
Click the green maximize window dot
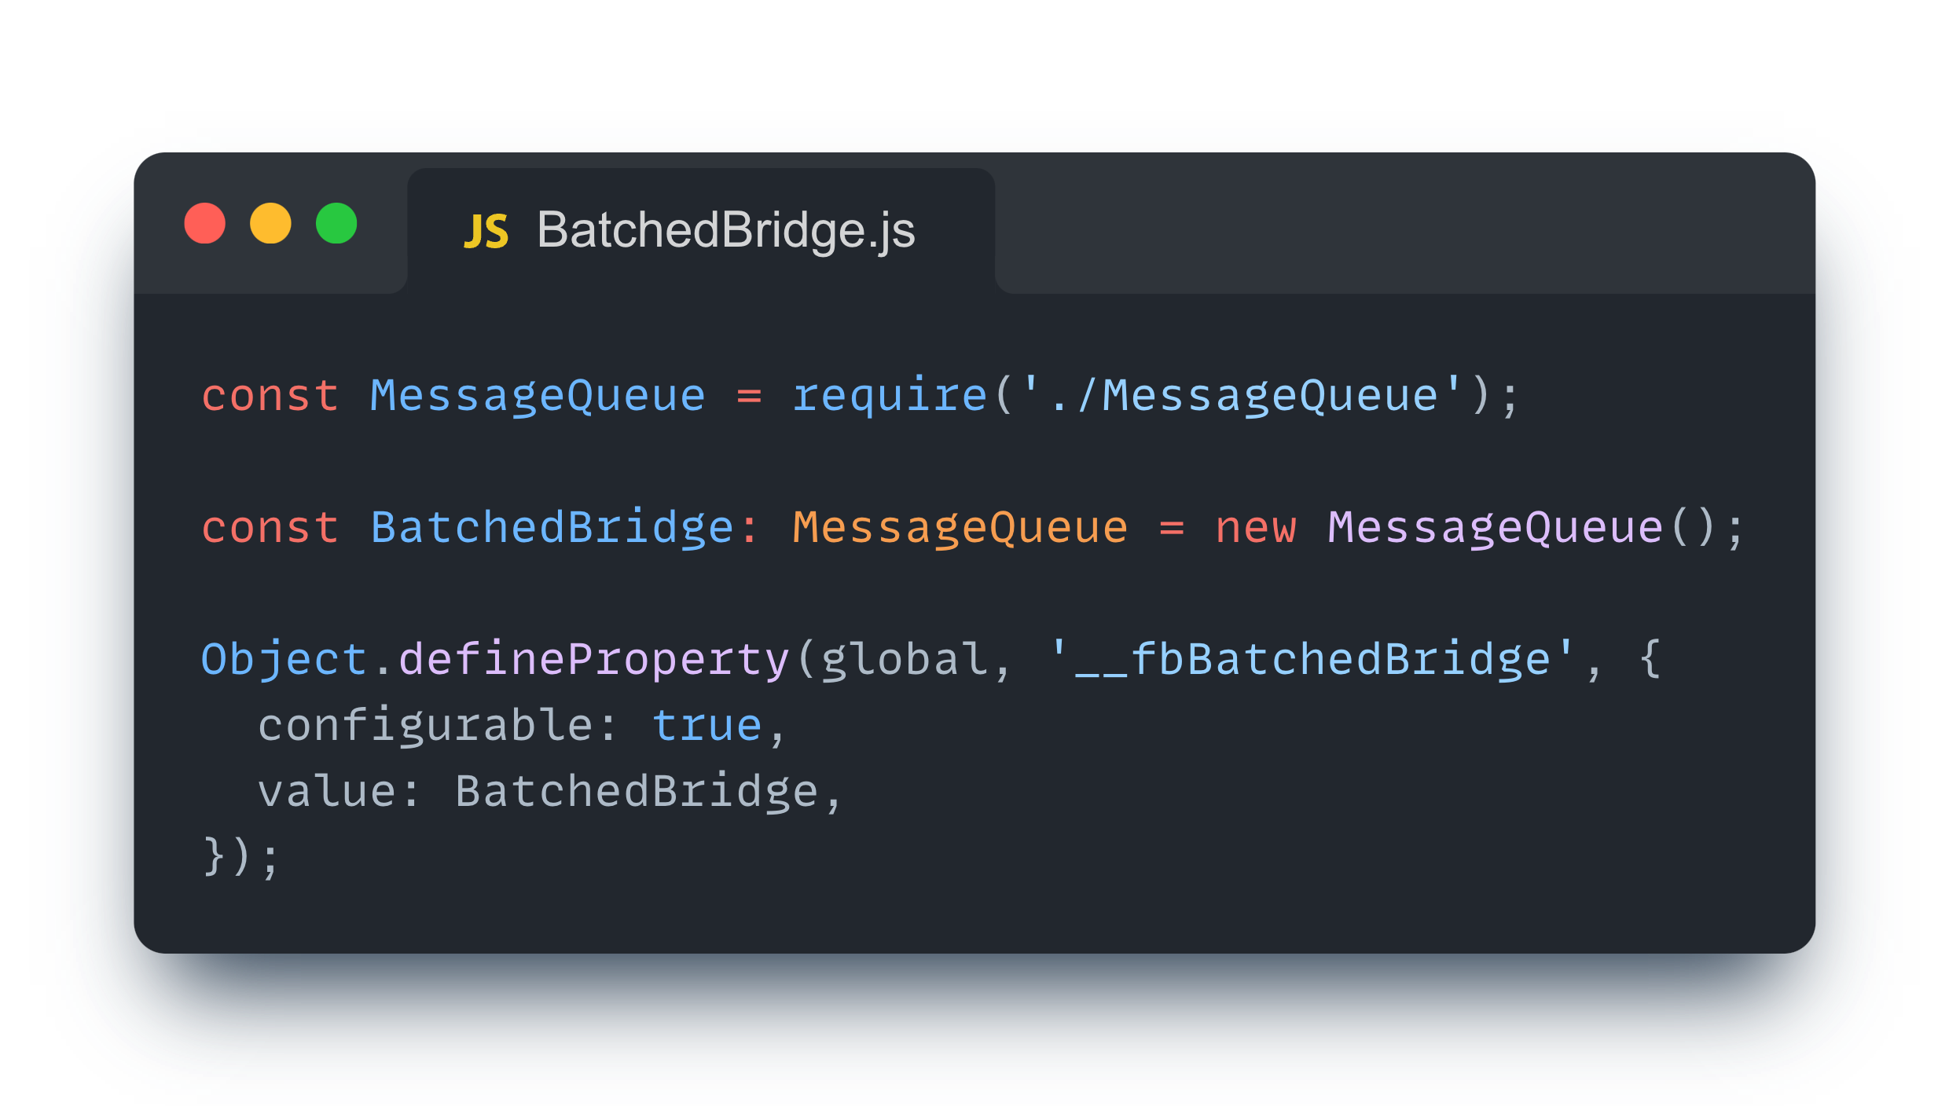coord(336,223)
